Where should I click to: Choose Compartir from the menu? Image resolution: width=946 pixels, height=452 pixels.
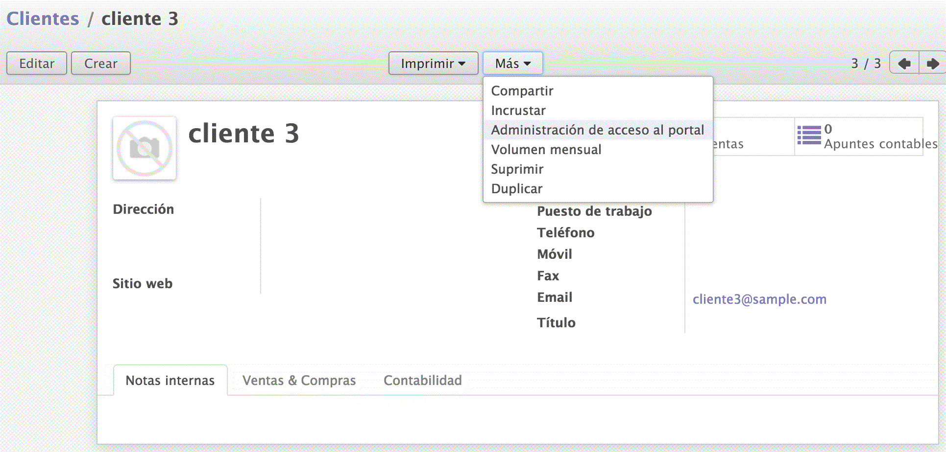pos(522,91)
